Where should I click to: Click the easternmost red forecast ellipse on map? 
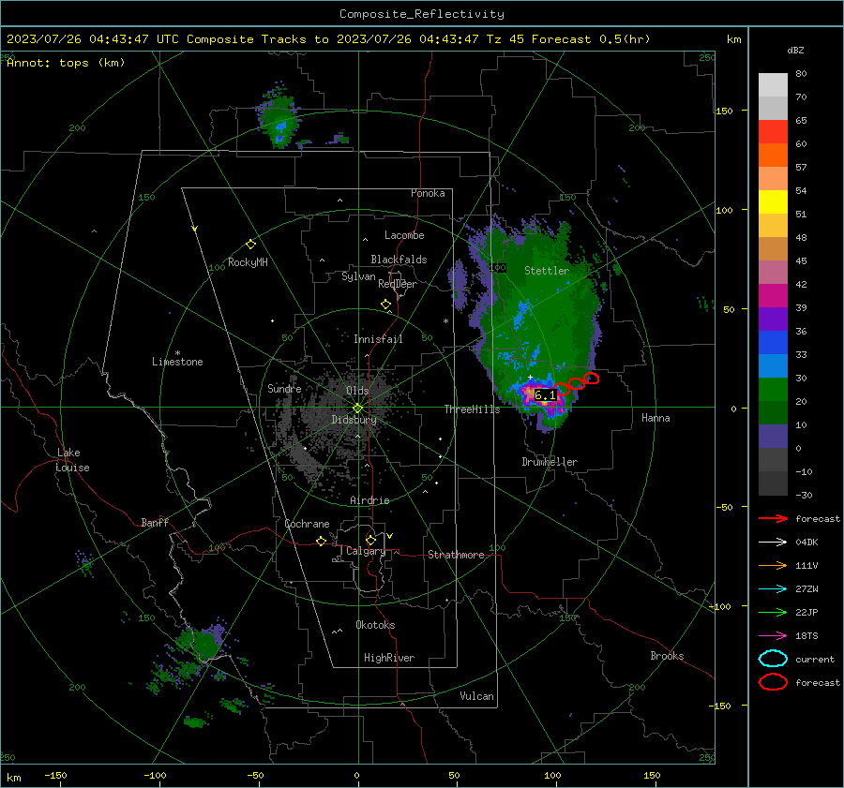pyautogui.click(x=592, y=379)
